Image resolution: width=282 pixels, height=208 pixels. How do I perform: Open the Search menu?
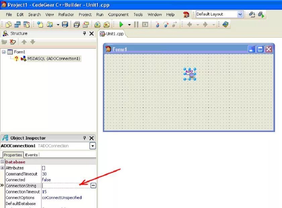(34, 14)
